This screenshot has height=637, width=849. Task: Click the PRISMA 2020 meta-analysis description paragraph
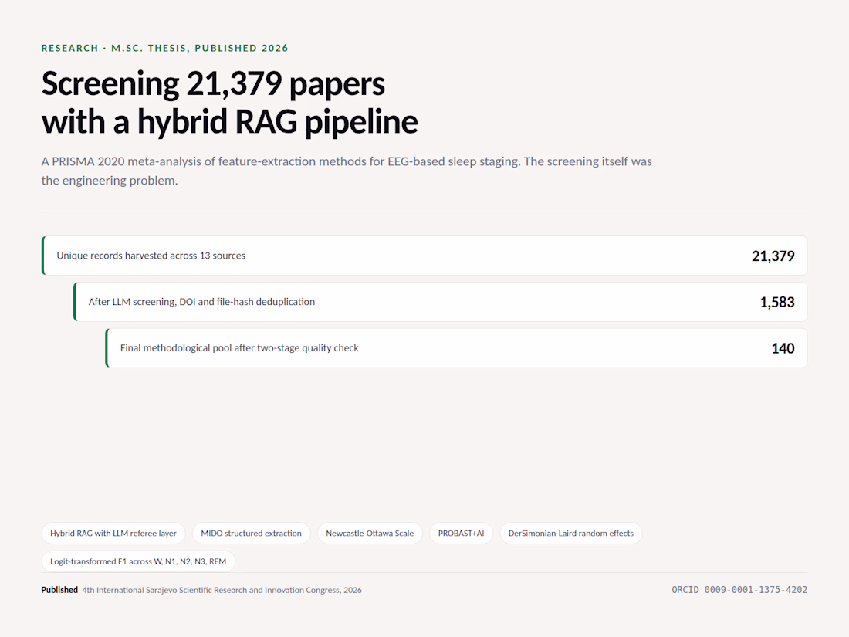pyautogui.click(x=347, y=171)
